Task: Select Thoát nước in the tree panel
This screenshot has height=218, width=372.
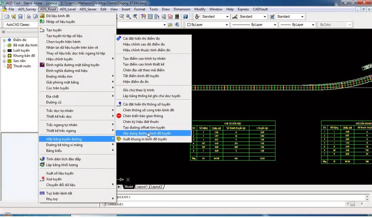Action: pyautogui.click(x=22, y=66)
